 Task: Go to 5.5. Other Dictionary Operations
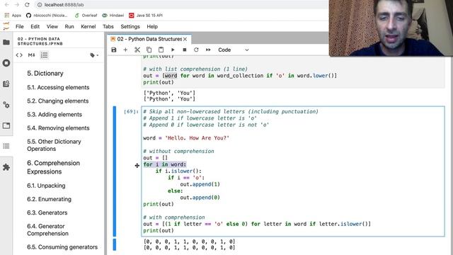pos(54,145)
